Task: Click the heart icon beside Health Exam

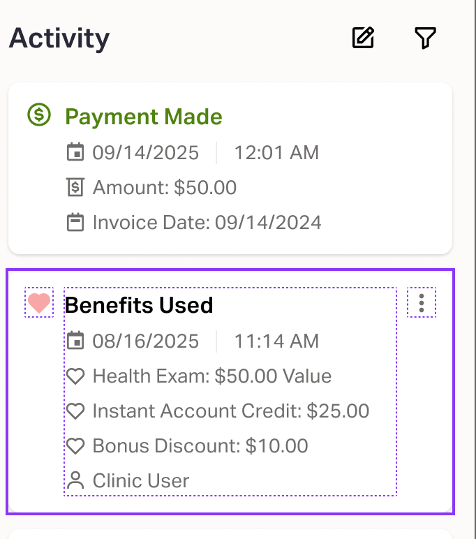Action: (75, 376)
